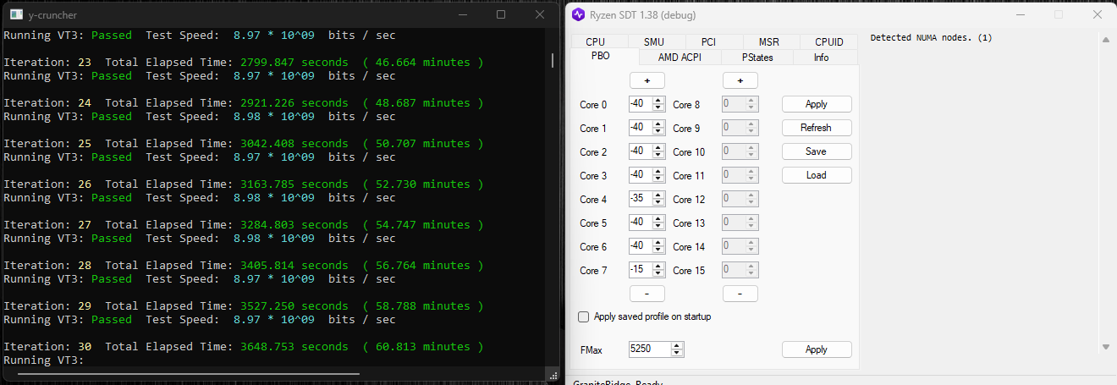Click 'Detected NUMA nodes. (1)' log text

point(931,38)
